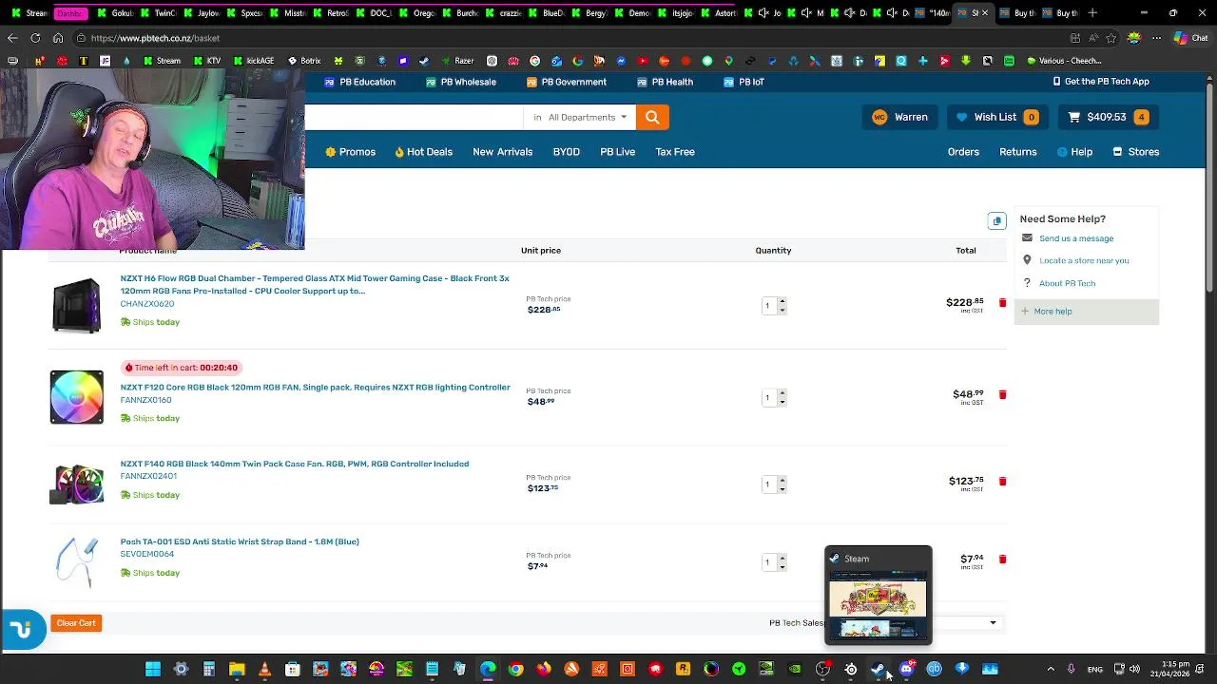Click the Windows Start button
The image size is (1217, 684).
click(x=153, y=670)
